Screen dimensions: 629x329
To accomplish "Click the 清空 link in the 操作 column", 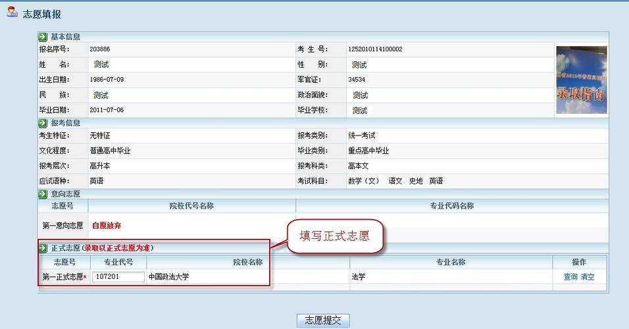I will pos(588,277).
